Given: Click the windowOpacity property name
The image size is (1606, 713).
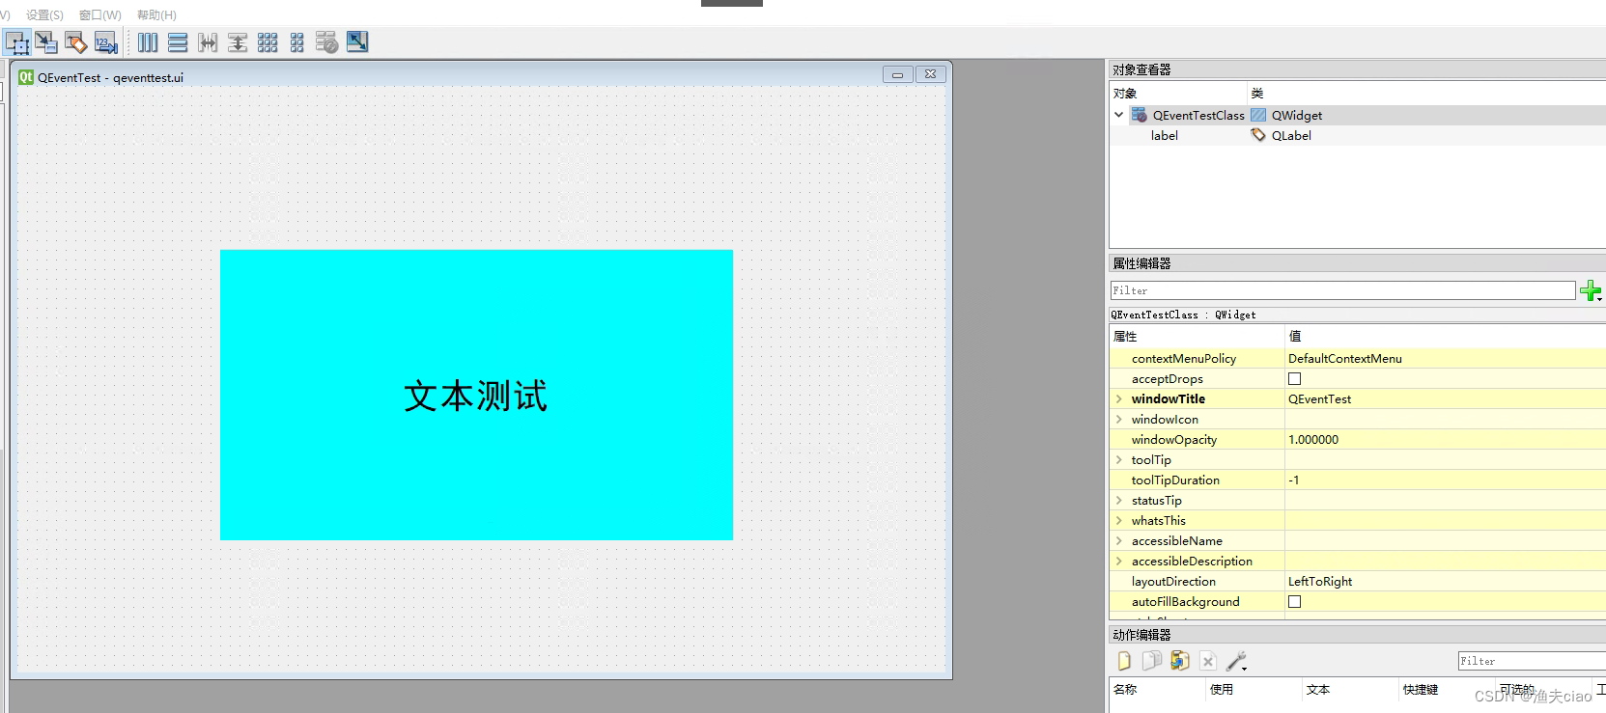Looking at the screenshot, I should (1174, 440).
